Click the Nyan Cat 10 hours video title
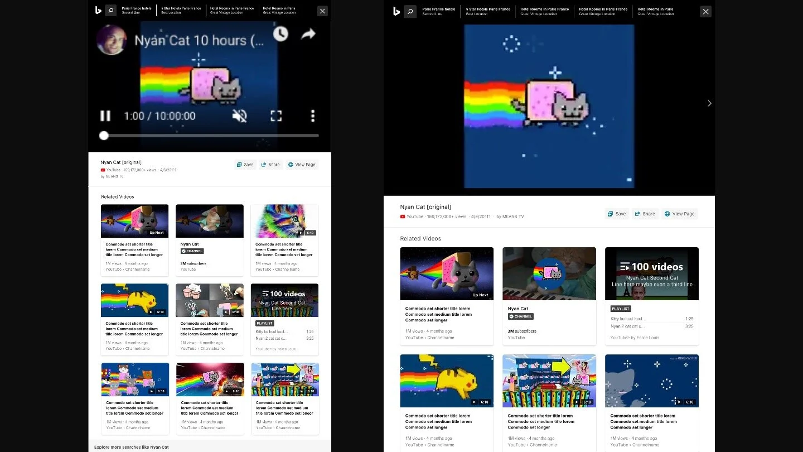803x452 pixels. (x=199, y=40)
